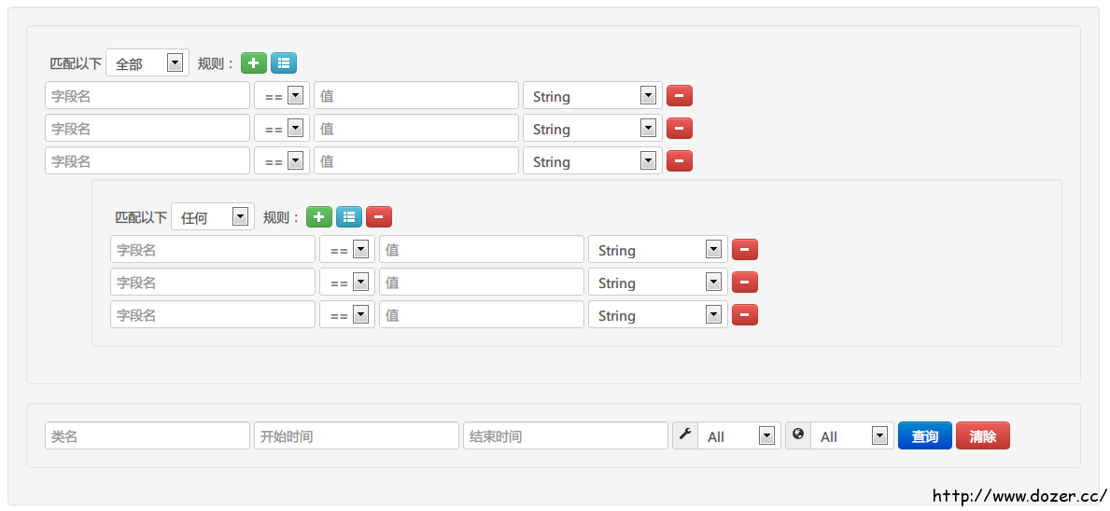Open the 任何 match-type dropdown

[x=213, y=217]
